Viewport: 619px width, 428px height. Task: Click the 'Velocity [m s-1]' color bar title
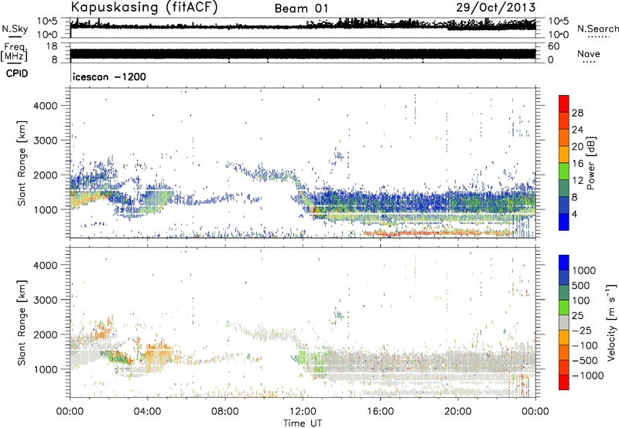[x=611, y=322]
